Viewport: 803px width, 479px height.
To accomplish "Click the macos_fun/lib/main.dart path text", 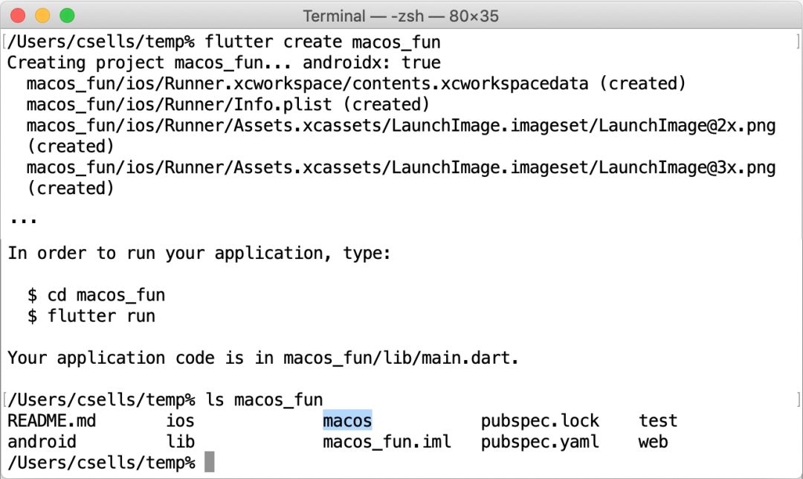I will click(x=399, y=358).
